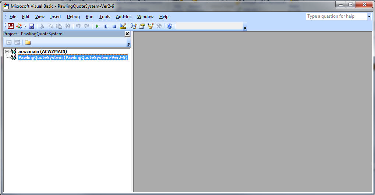The image size is (375, 195).
Task: Click View Object icon in Project pane
Action: pos(17,42)
